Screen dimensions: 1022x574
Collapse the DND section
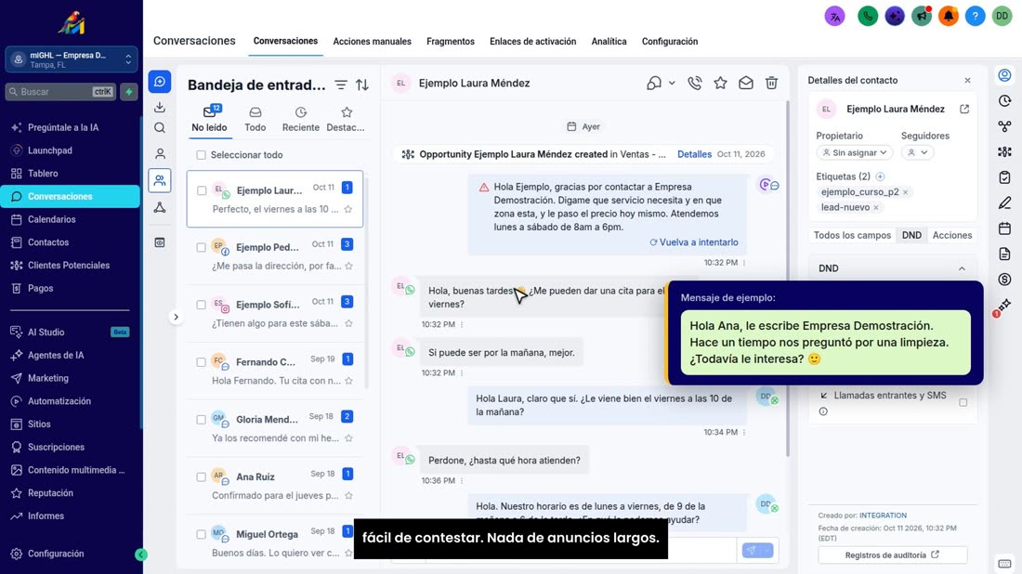[x=962, y=268]
